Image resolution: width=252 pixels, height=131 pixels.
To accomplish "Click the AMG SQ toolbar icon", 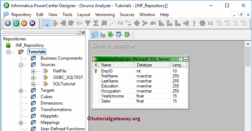I will tap(243, 23).
